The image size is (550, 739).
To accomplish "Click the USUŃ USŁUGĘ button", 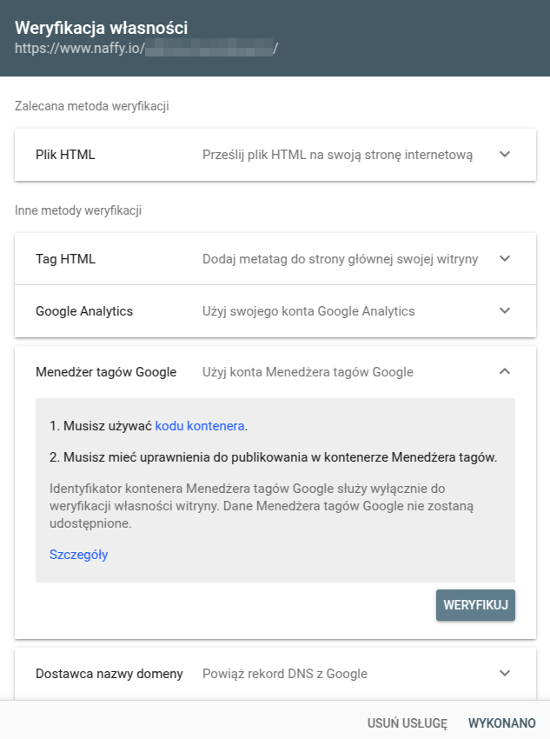I will pos(407,722).
